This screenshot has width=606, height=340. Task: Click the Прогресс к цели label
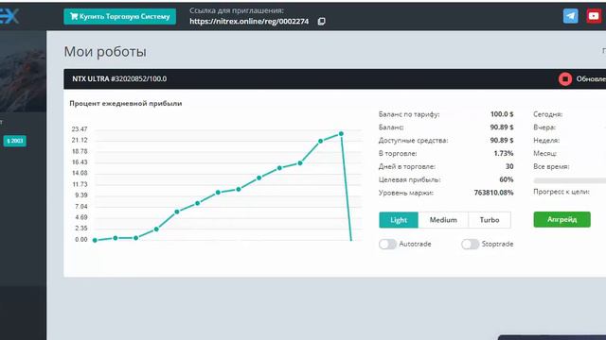pos(561,192)
